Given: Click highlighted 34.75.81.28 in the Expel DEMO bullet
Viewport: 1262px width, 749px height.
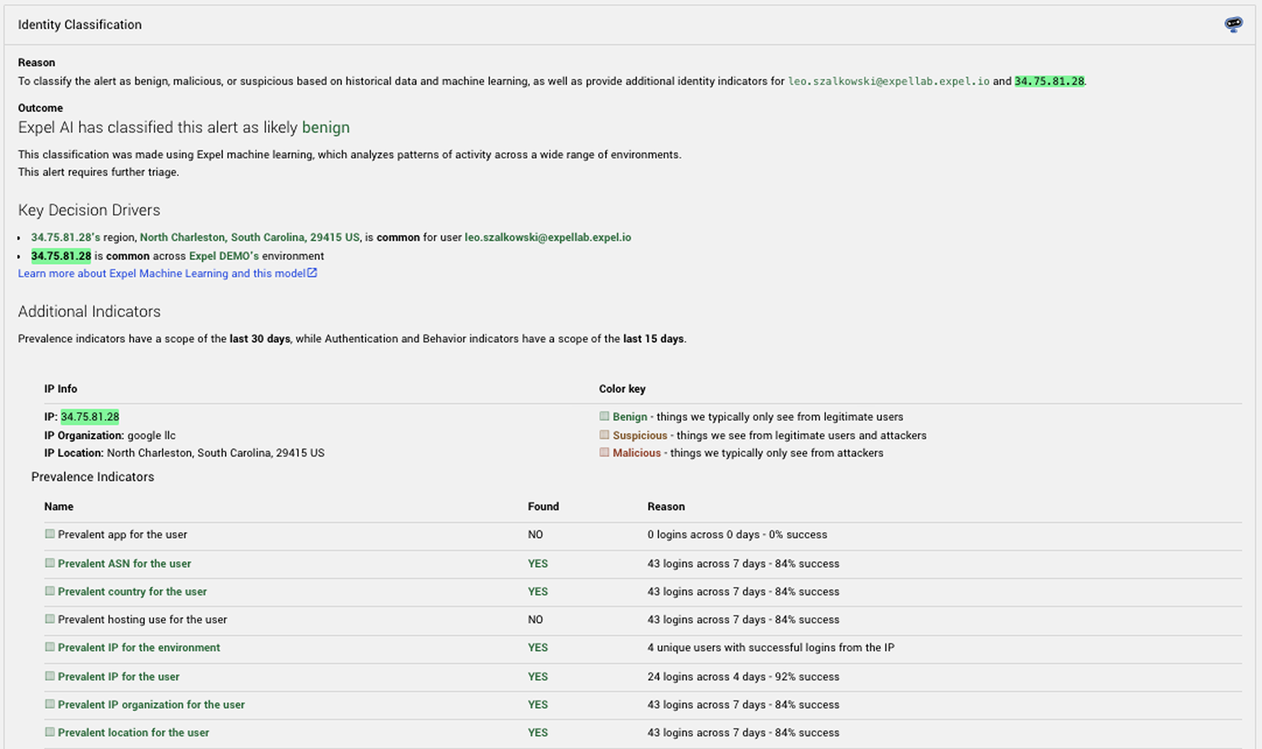Looking at the screenshot, I should 61,256.
